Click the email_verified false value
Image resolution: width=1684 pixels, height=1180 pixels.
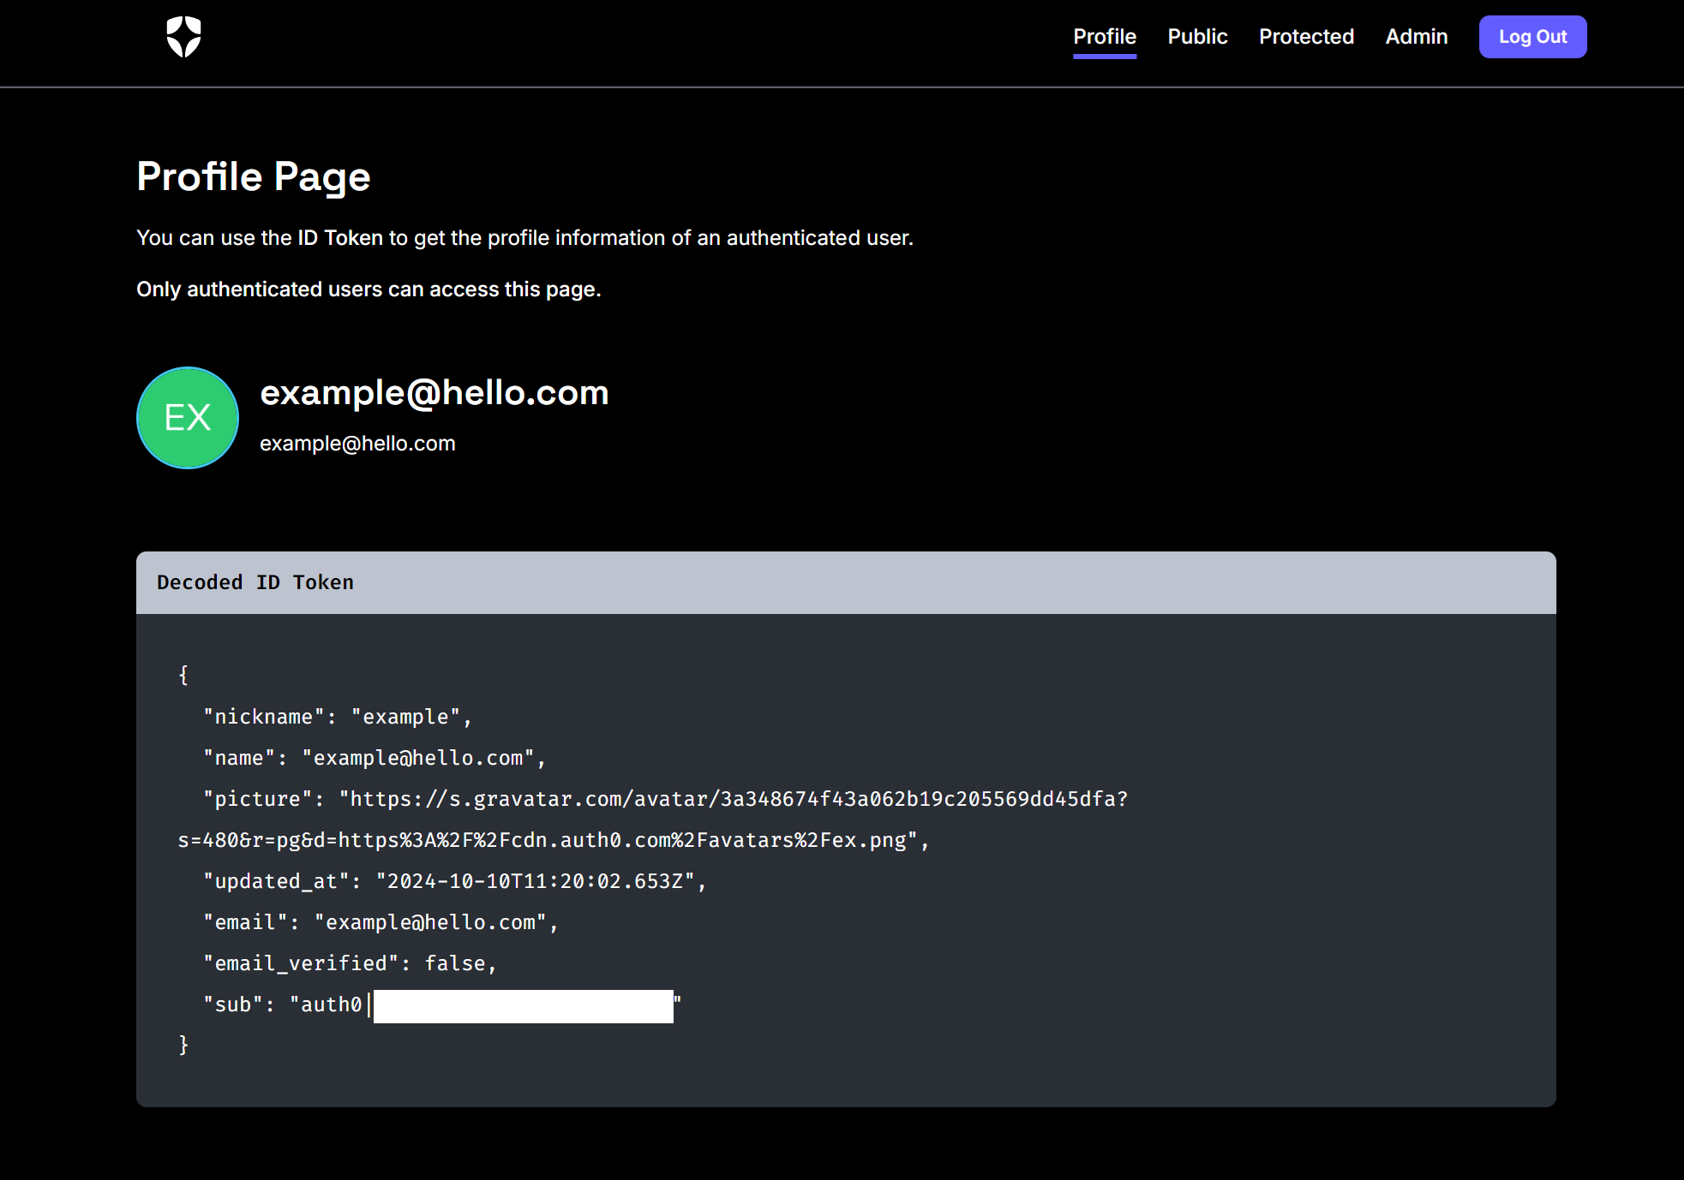pos(454,963)
